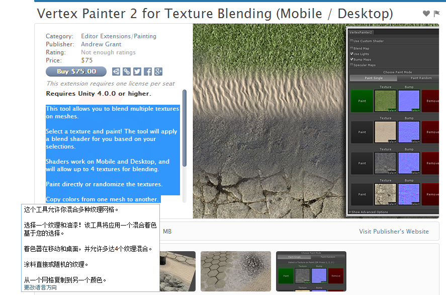Click the Paint button in the gray asphalt row
The width and height of the screenshot is (446, 295).
point(362,163)
